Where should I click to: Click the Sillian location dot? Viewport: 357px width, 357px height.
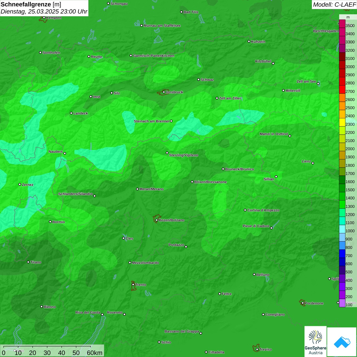click(x=276, y=177)
